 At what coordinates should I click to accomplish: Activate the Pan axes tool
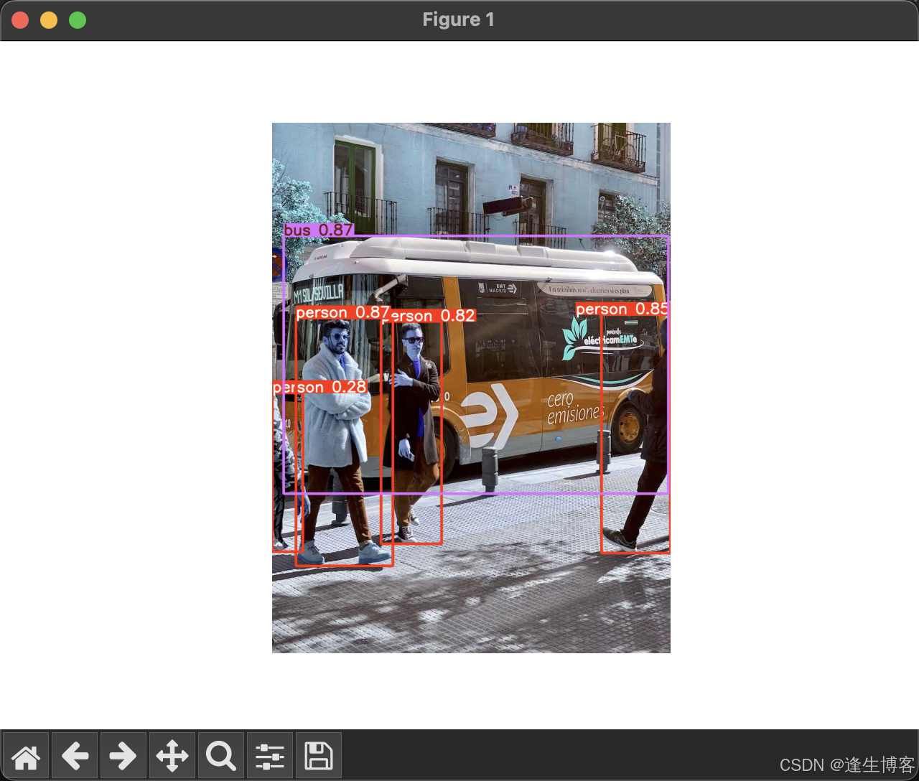pyautogui.click(x=172, y=756)
